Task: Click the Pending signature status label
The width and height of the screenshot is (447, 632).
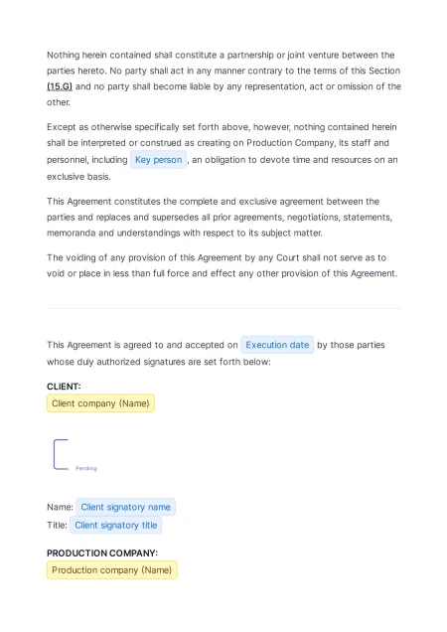Action: coord(86,468)
